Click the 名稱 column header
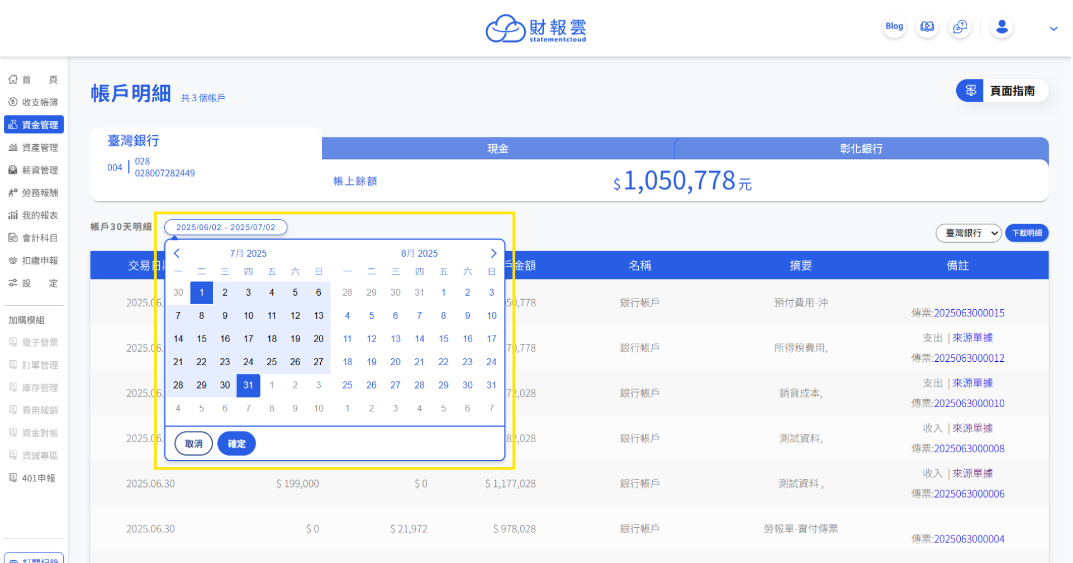Image resolution: width=1073 pixels, height=563 pixels. 639,266
